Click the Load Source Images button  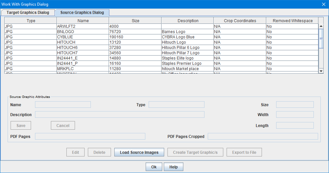tap(139, 152)
